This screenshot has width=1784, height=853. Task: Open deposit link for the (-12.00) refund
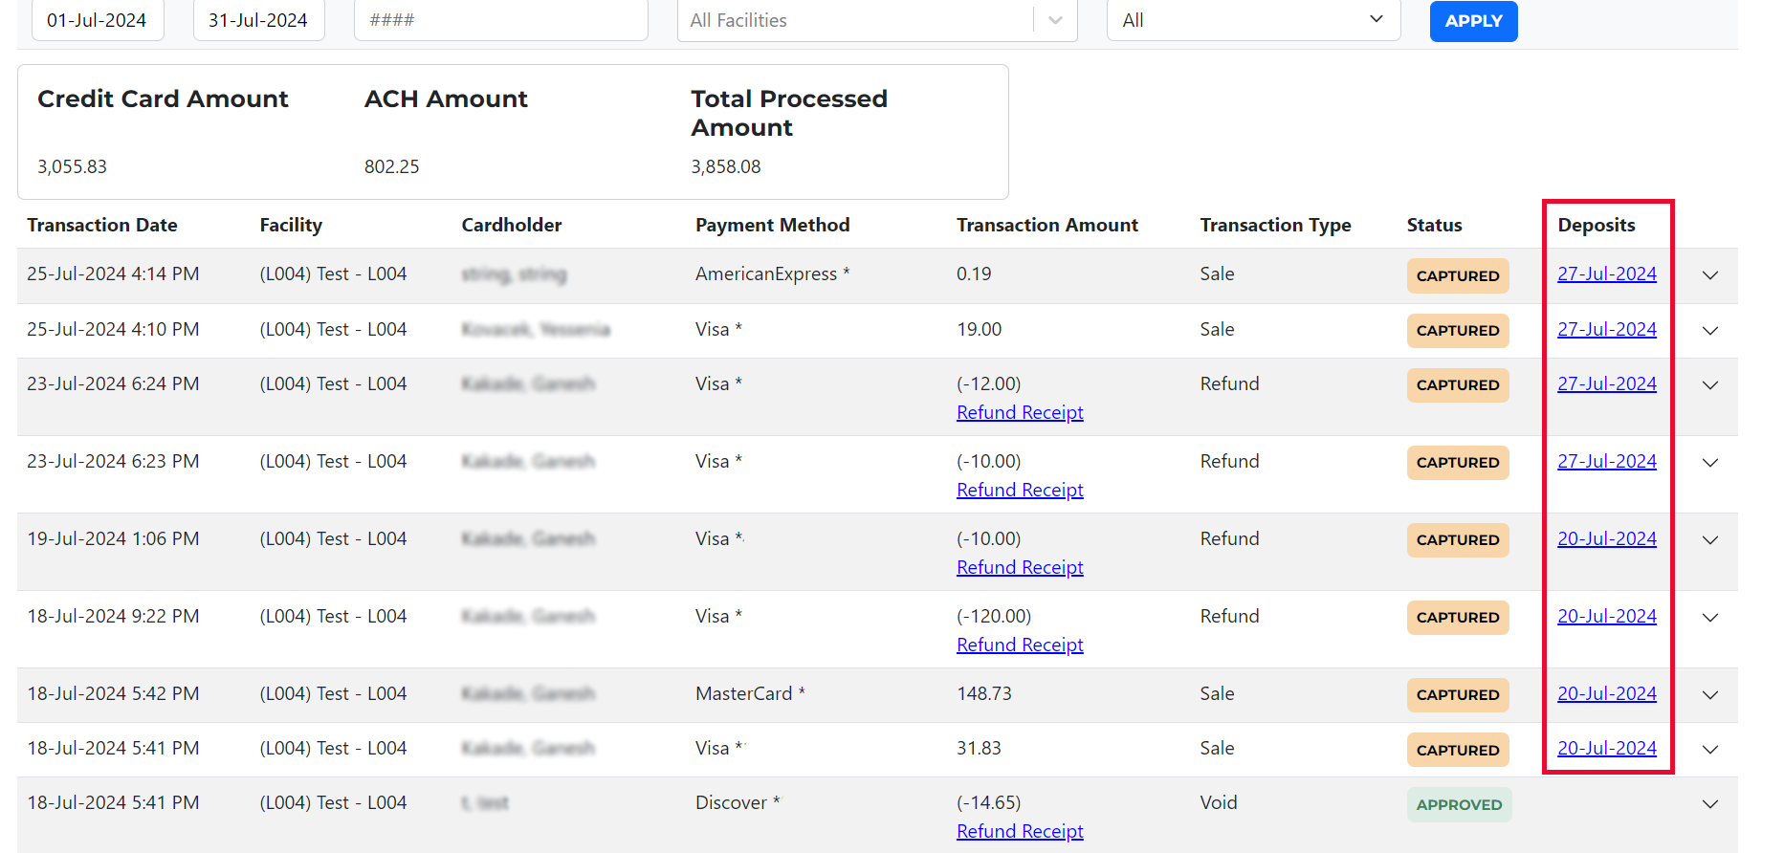click(1607, 384)
